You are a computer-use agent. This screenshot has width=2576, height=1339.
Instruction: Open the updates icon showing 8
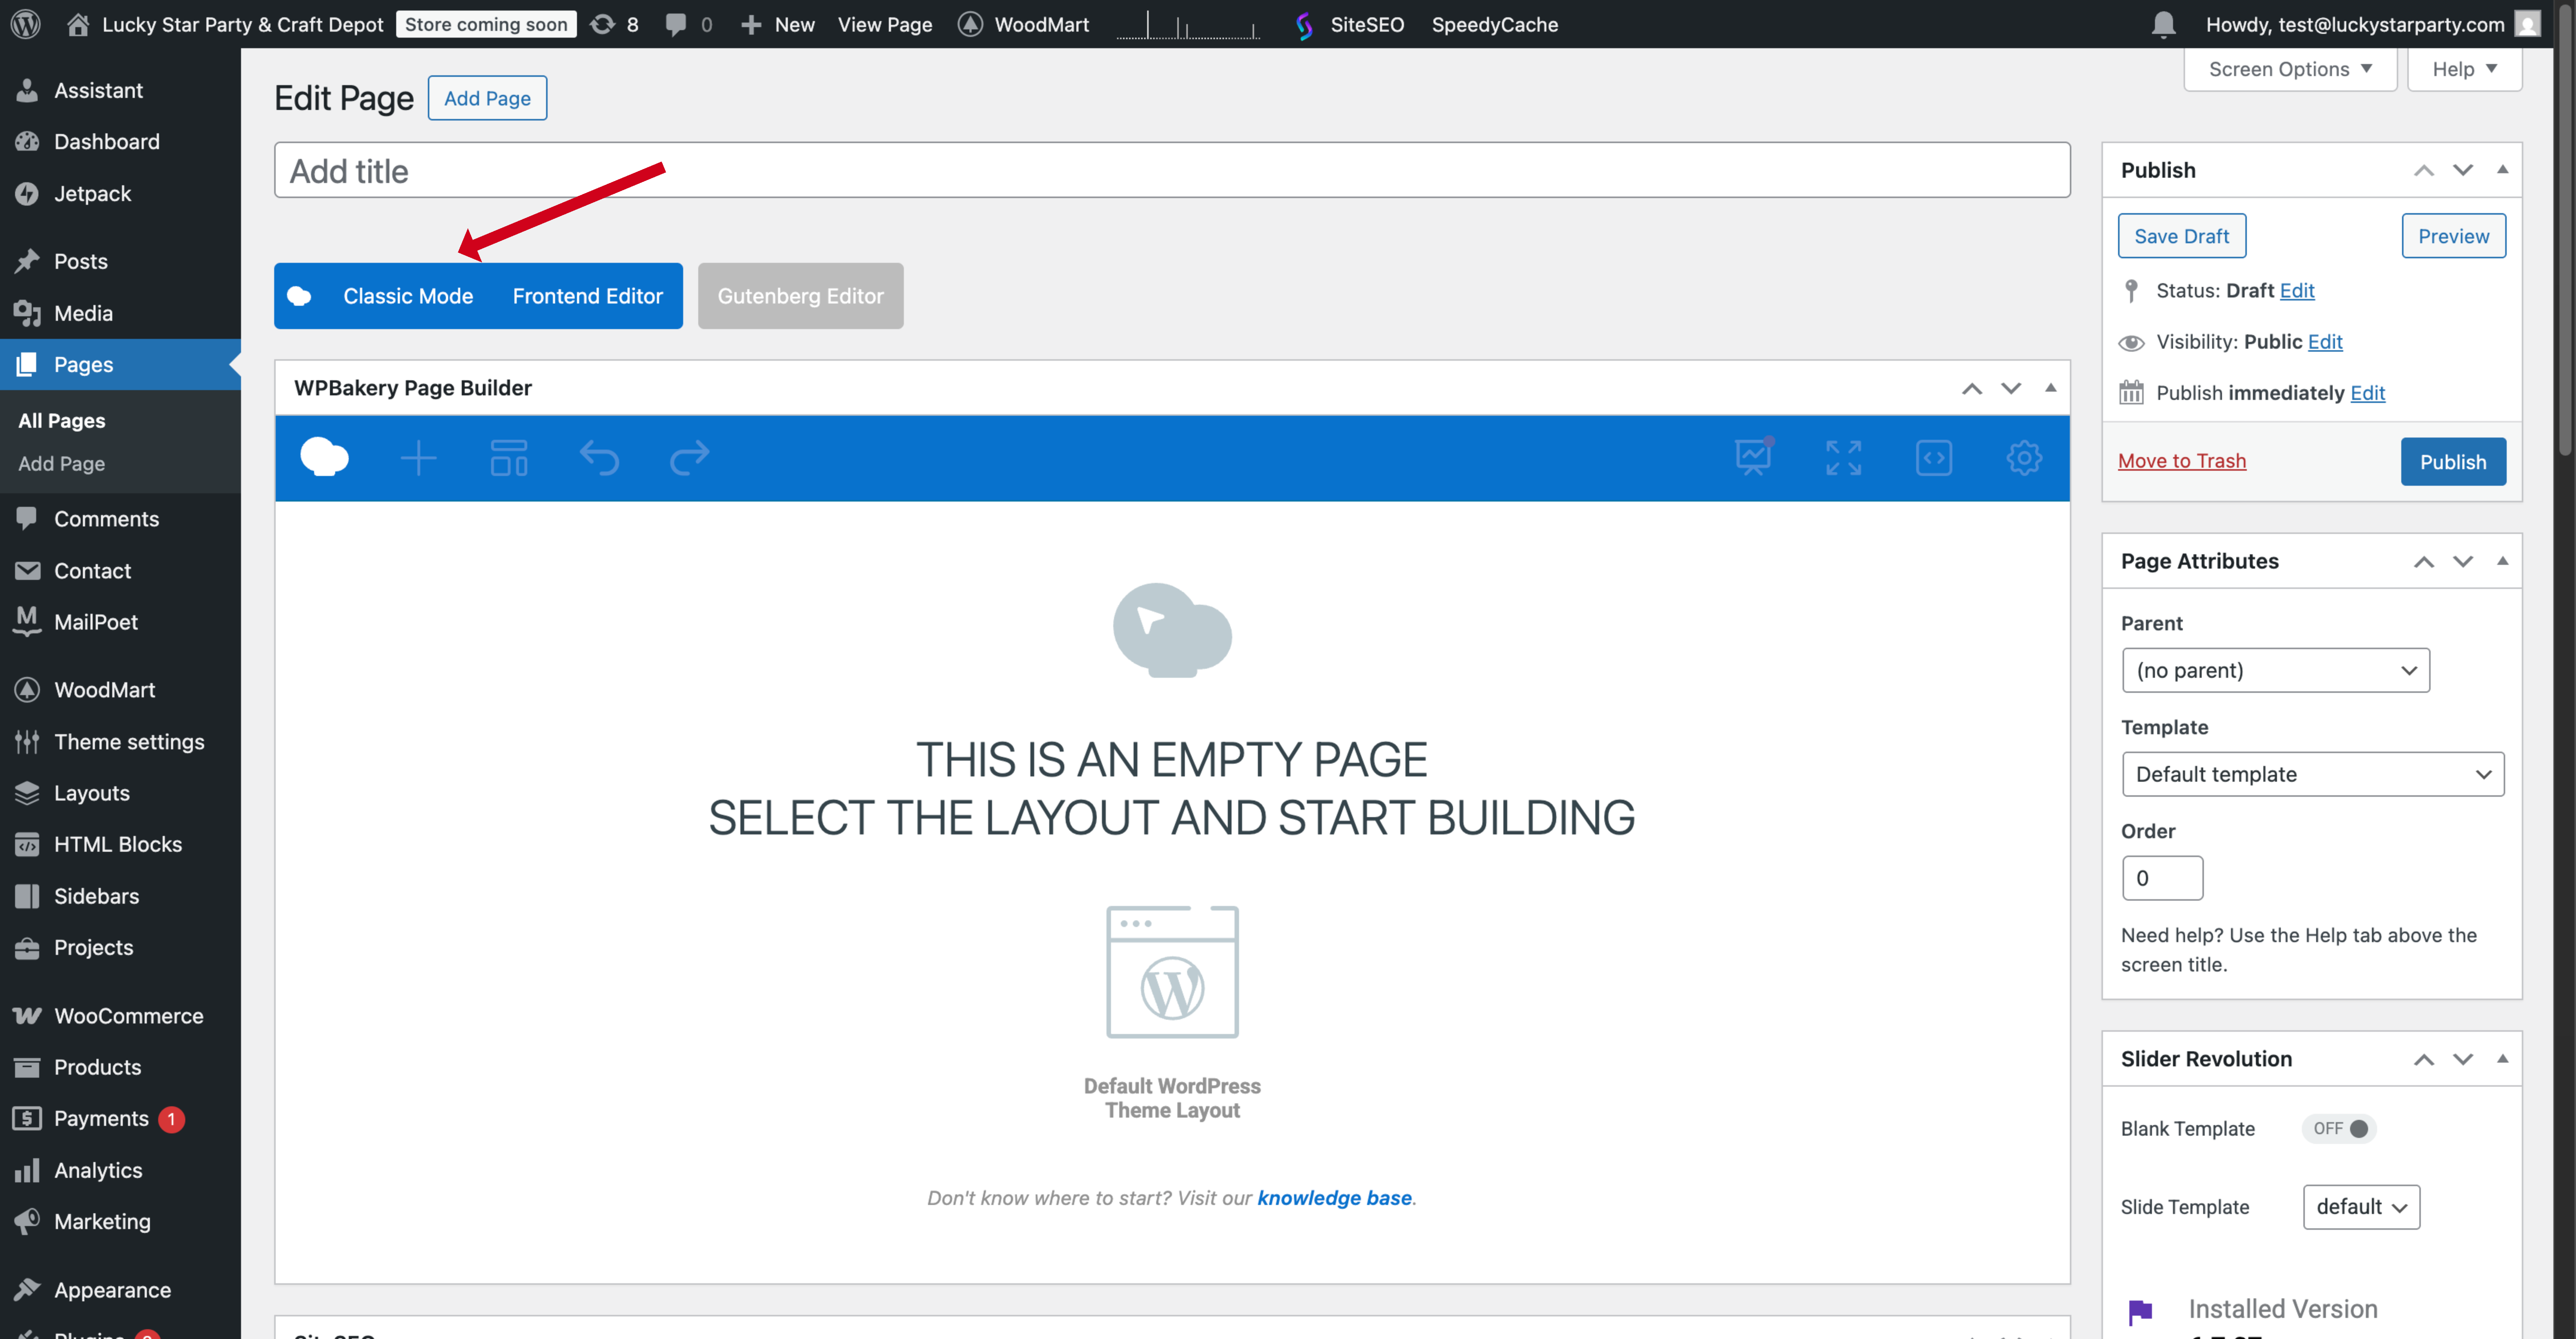pos(614,24)
